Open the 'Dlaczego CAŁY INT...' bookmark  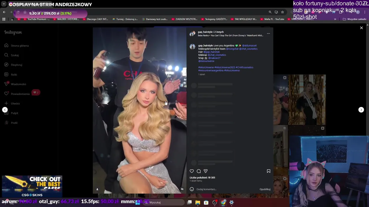95,19
